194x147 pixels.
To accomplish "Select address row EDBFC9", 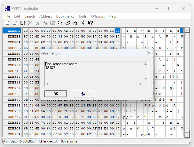I will 12,129.
